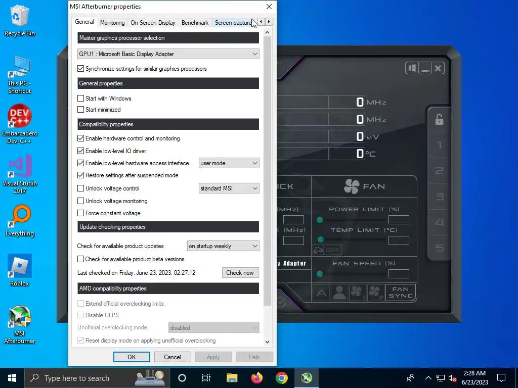Click the profile lock padlock icon

pyautogui.click(x=439, y=119)
